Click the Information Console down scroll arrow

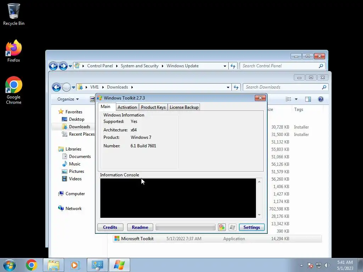pos(259,215)
